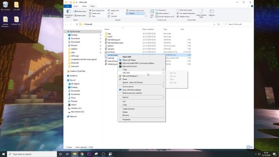Select Properties in the context menu

point(142,119)
